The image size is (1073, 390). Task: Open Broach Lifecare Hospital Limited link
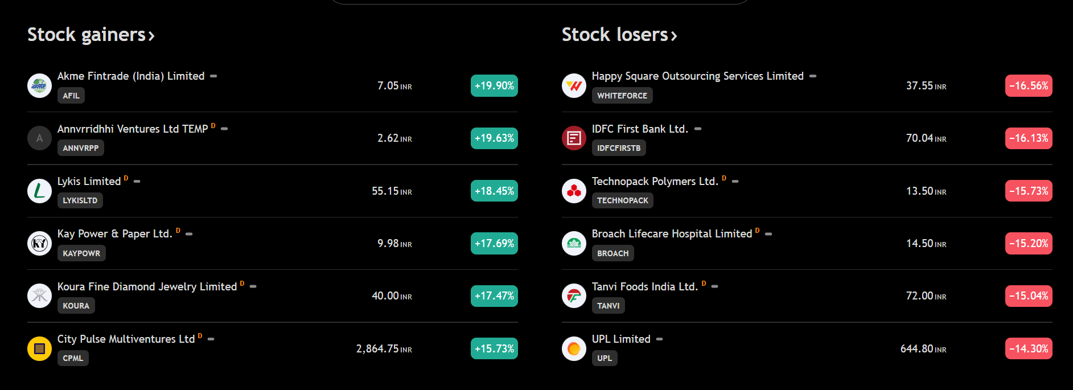[672, 234]
